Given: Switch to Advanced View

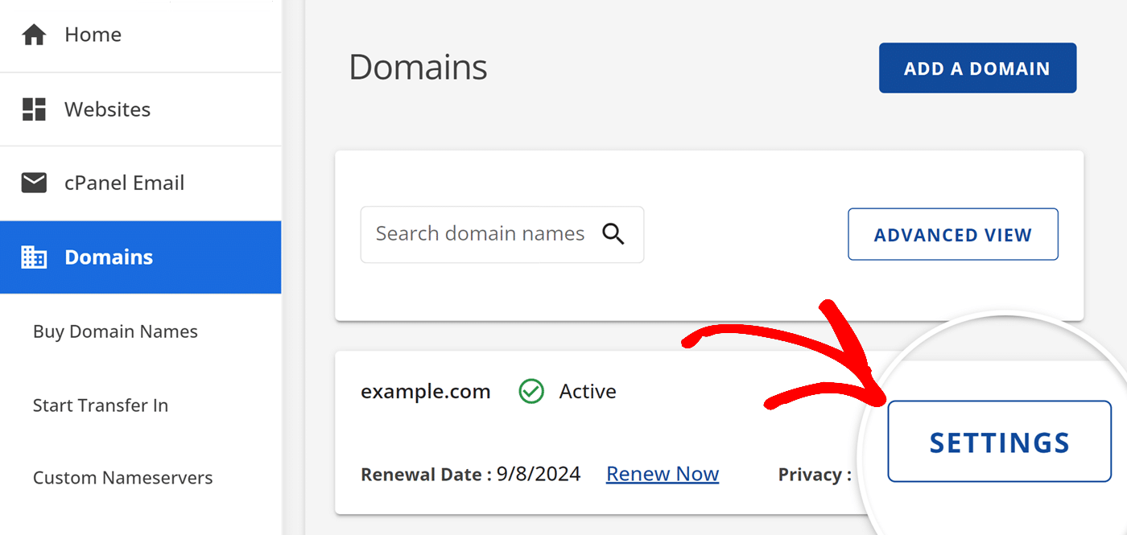Looking at the screenshot, I should click(952, 235).
